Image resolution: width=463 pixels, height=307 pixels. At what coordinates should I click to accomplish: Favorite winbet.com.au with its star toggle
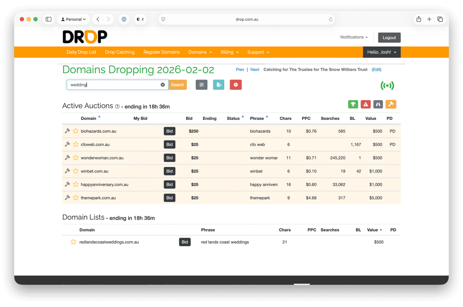coord(76,171)
